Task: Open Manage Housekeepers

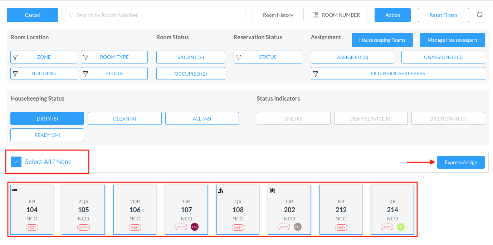Action: (x=452, y=40)
